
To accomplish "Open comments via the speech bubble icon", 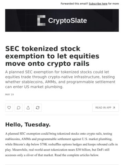I will coord(19,108).
